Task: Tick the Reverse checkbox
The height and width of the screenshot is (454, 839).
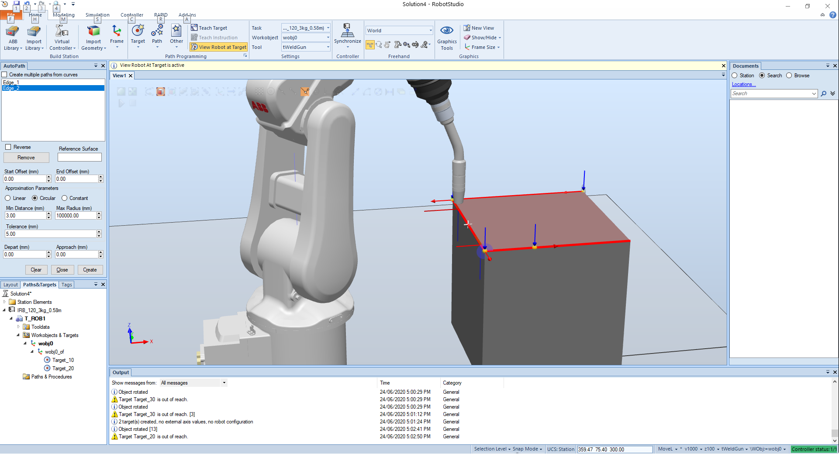Action: pos(8,147)
